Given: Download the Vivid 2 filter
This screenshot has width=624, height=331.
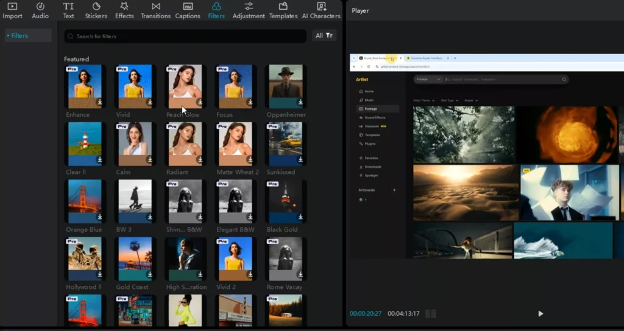Looking at the screenshot, I should 250,274.
